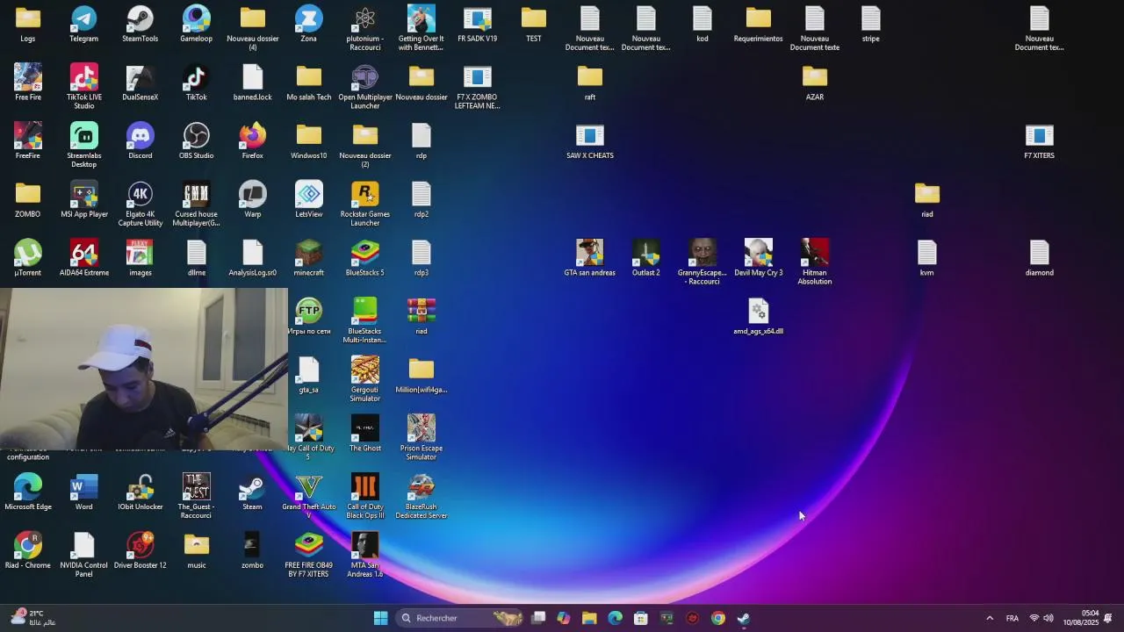Open Steam from the taskbar

click(x=744, y=618)
